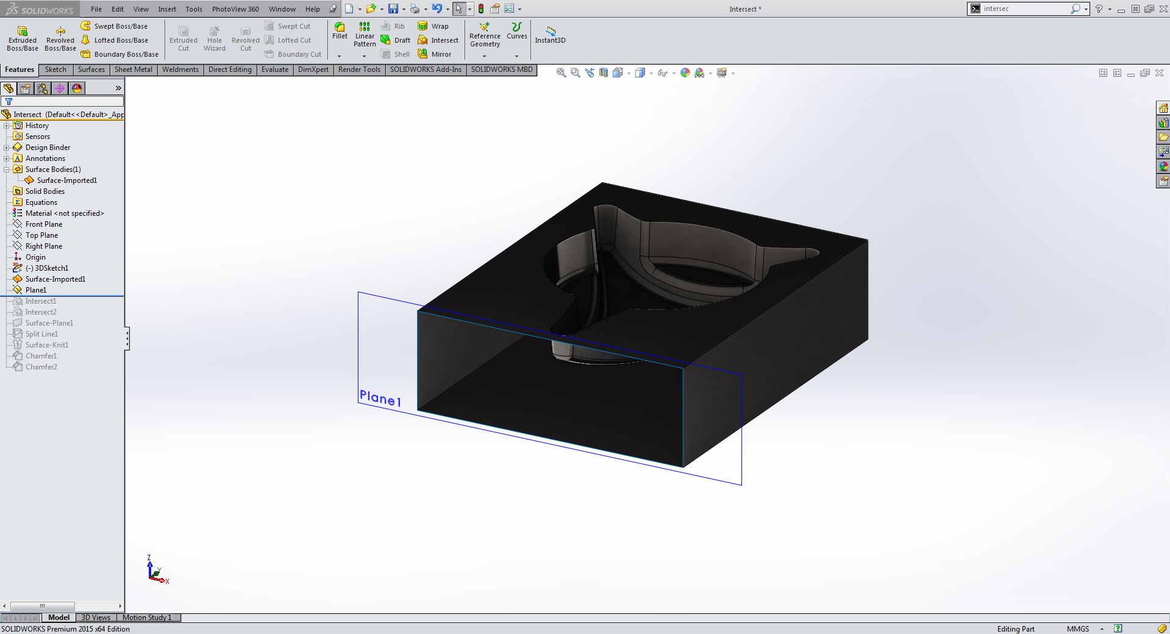The height and width of the screenshot is (634, 1170).
Task: Open the Reference Geometry dropdown arrow
Action: tap(485, 56)
